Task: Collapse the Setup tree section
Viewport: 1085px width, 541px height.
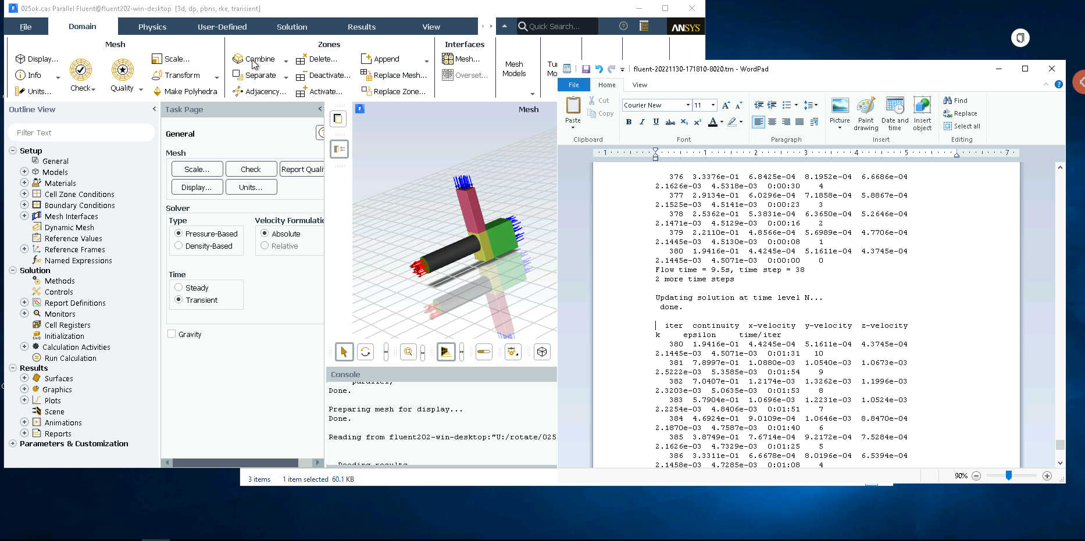Action: click(x=13, y=151)
